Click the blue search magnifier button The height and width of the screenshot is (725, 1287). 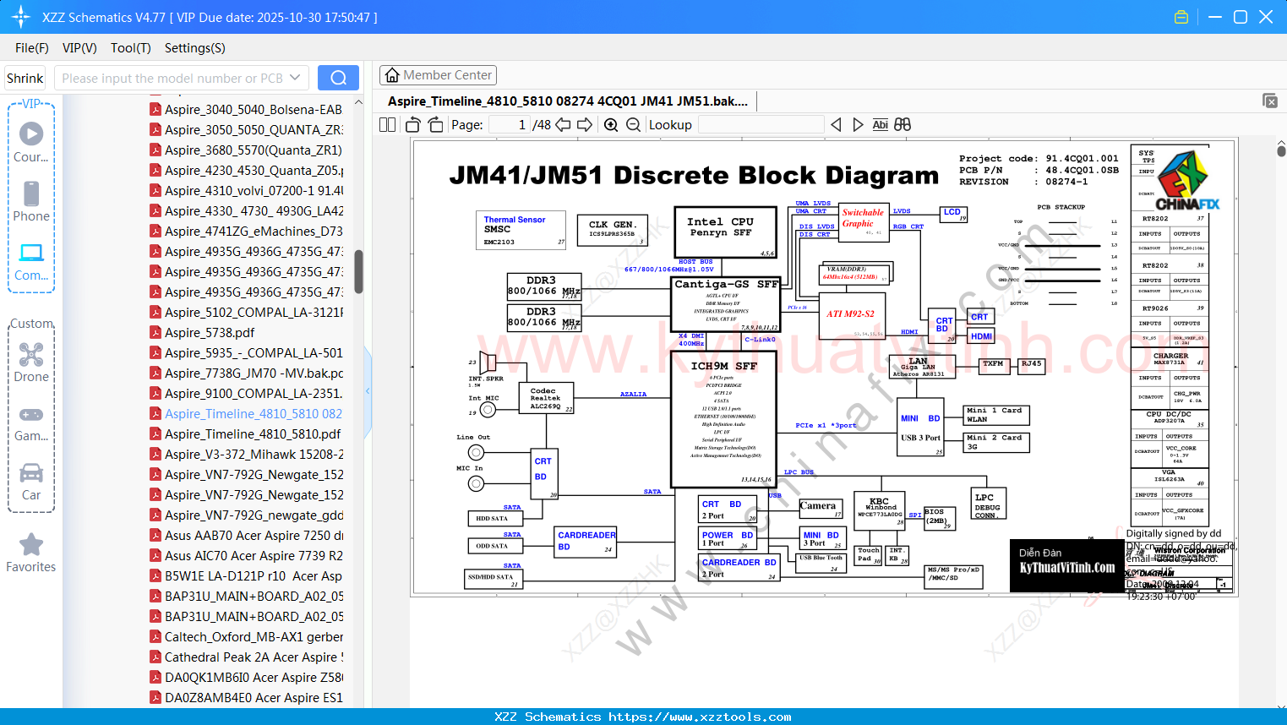point(338,78)
